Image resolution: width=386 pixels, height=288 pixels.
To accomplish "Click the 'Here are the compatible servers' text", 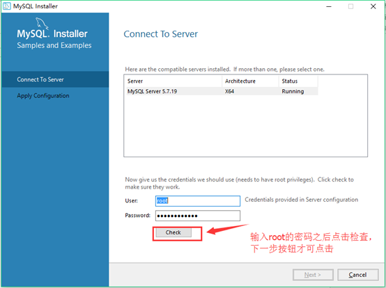I will click(224, 70).
